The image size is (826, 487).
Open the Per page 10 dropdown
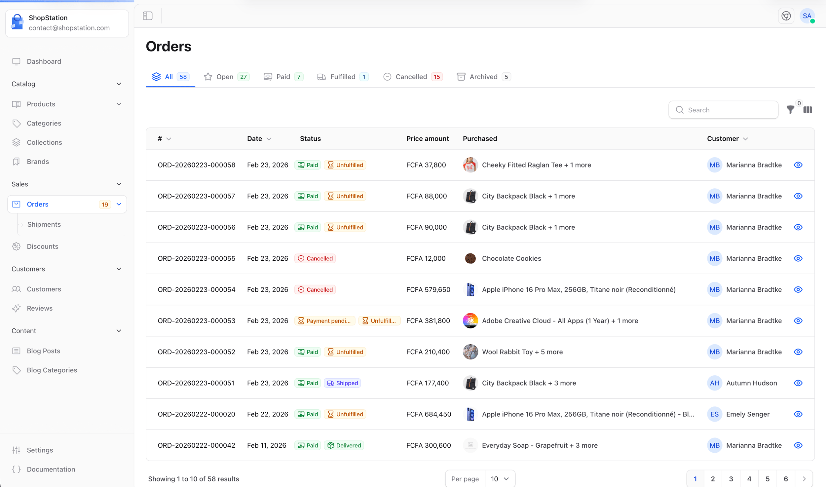tap(500, 479)
